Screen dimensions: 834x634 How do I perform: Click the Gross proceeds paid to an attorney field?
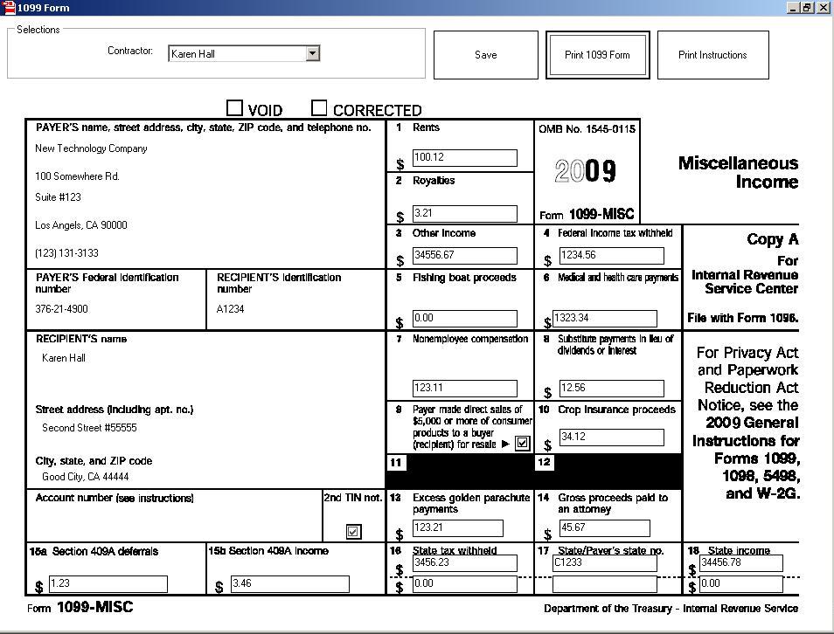click(x=605, y=527)
